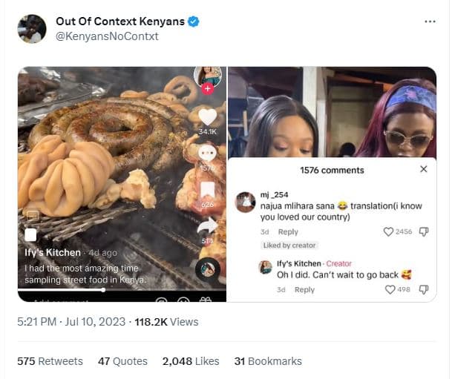Open the spinning sound disc icon
455x379 pixels.
tap(208, 269)
